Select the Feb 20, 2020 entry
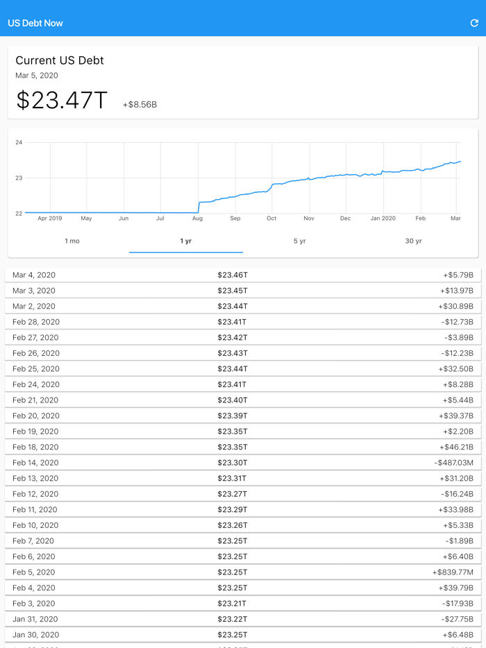The height and width of the screenshot is (648, 486). [x=243, y=416]
